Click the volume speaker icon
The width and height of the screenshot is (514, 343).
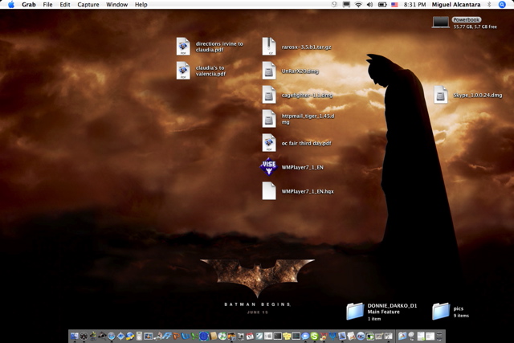370,5
